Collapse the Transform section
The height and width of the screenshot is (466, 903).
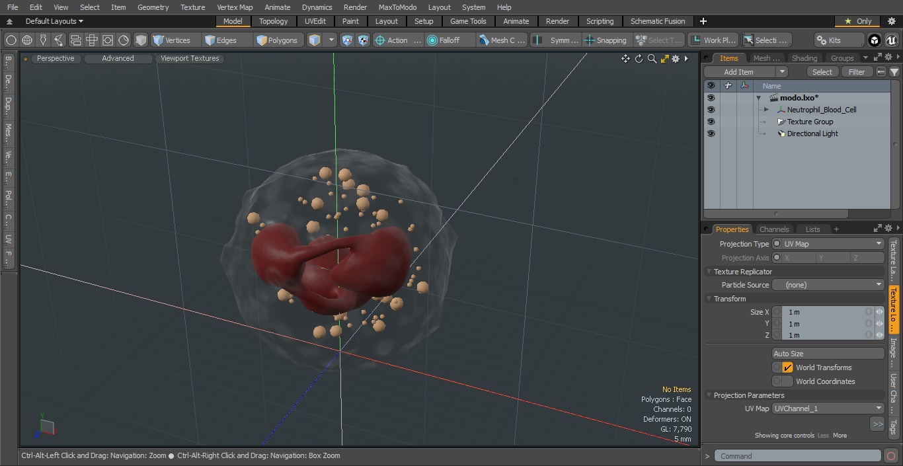pyautogui.click(x=709, y=299)
